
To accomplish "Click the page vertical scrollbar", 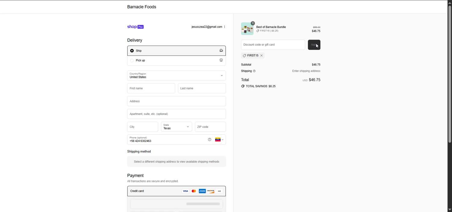I will [x=450, y=74].
